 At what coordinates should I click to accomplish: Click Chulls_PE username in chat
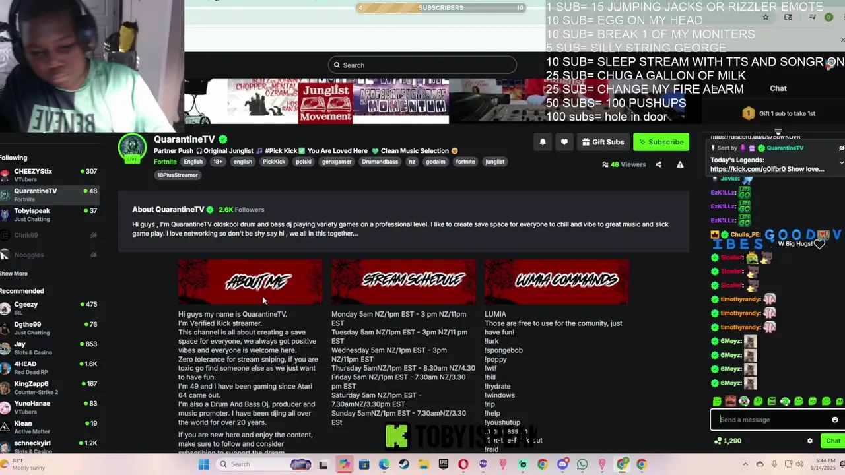coord(746,235)
